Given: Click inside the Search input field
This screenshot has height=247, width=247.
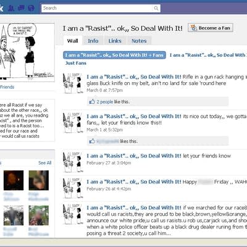Looking at the screenshot, I should pyautogui.click(x=97, y=8).
